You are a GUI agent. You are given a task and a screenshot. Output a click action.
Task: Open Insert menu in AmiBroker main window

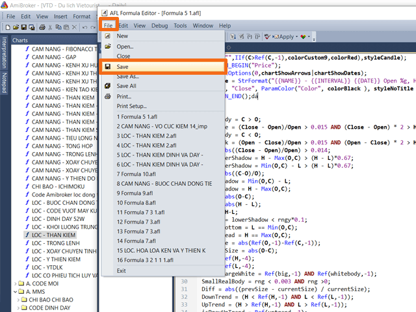click(x=60, y=16)
